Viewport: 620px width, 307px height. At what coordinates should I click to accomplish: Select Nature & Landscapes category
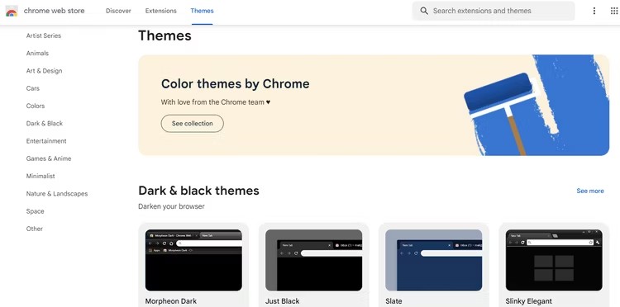coord(57,193)
